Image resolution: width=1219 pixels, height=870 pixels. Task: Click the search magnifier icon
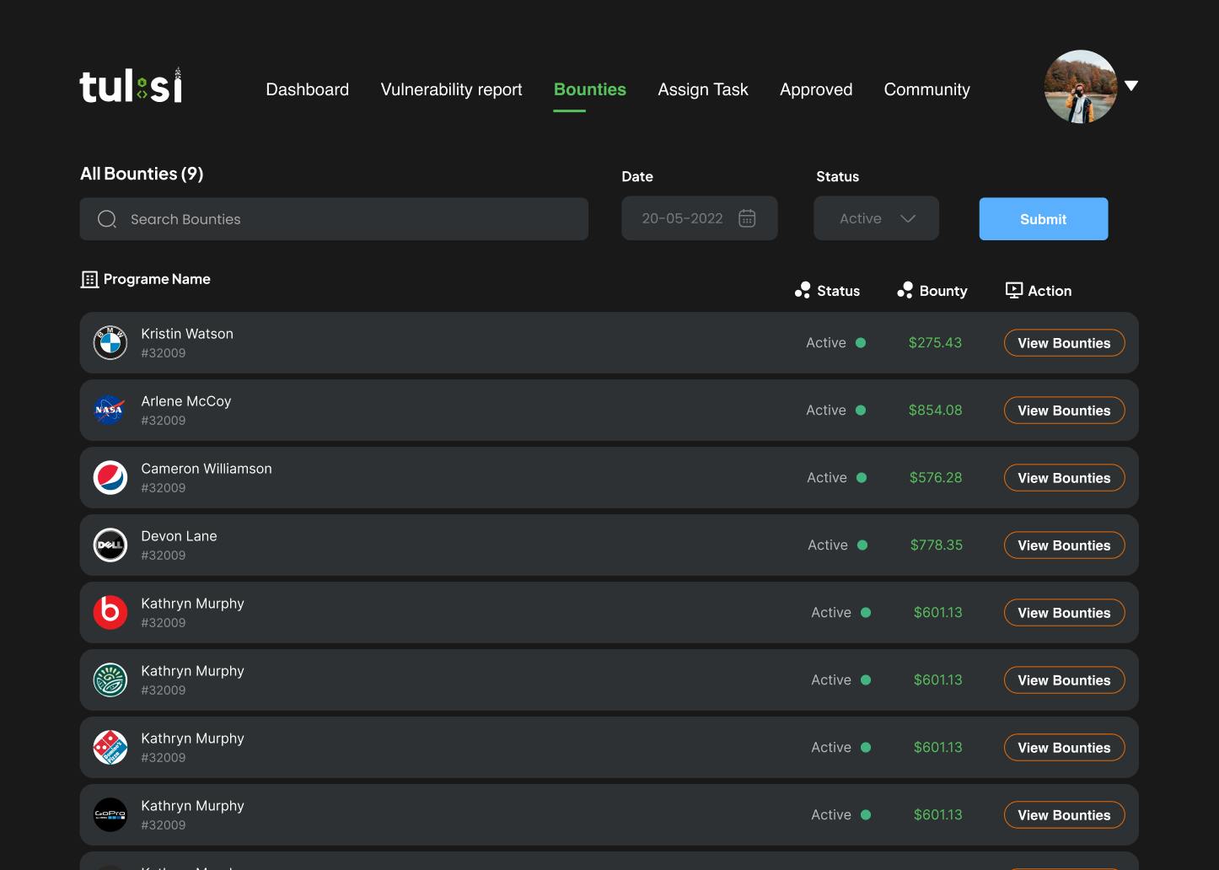point(107,219)
